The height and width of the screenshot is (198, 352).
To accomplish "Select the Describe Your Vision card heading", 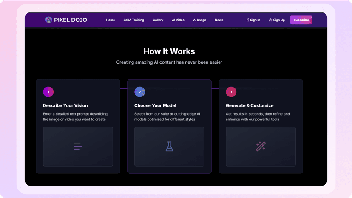I will (65, 105).
